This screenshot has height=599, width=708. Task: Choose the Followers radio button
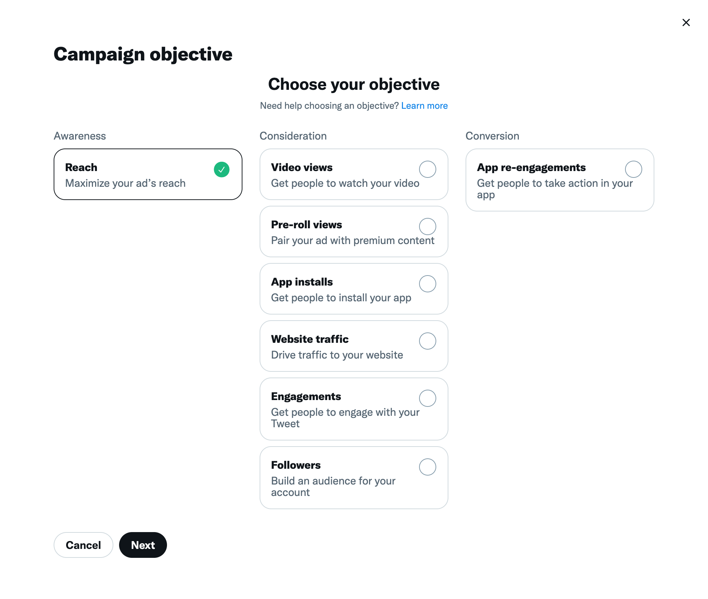pos(427,467)
